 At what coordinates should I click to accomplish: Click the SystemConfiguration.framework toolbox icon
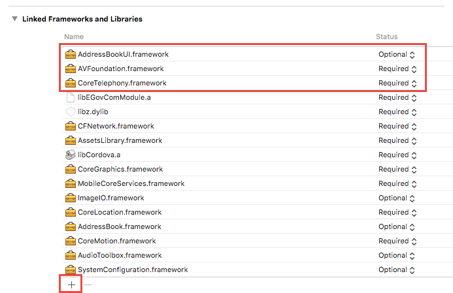click(x=71, y=270)
